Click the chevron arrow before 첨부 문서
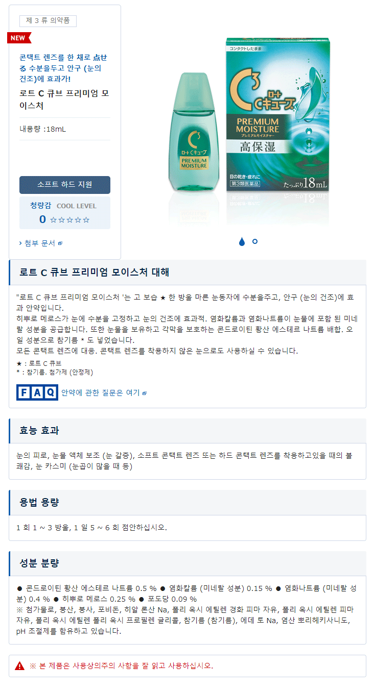Screen dimensions: 374x692 (x=20, y=243)
